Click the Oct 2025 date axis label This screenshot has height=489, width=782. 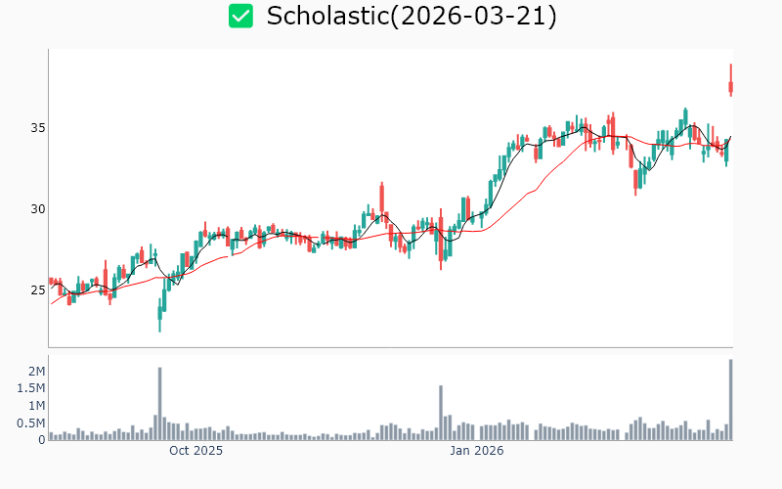tap(195, 451)
